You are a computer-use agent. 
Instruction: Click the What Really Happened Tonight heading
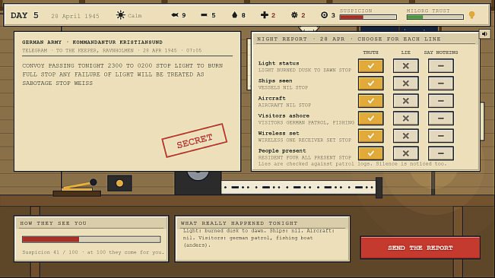coord(239,223)
